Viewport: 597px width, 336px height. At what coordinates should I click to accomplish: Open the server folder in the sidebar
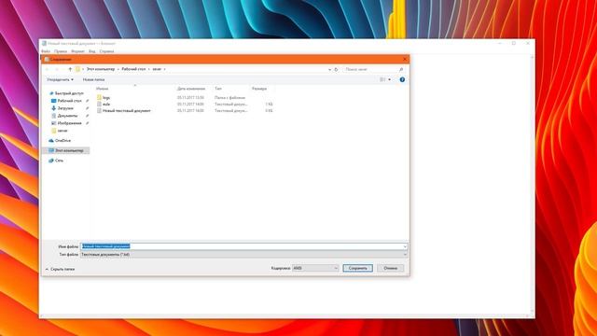pos(62,131)
